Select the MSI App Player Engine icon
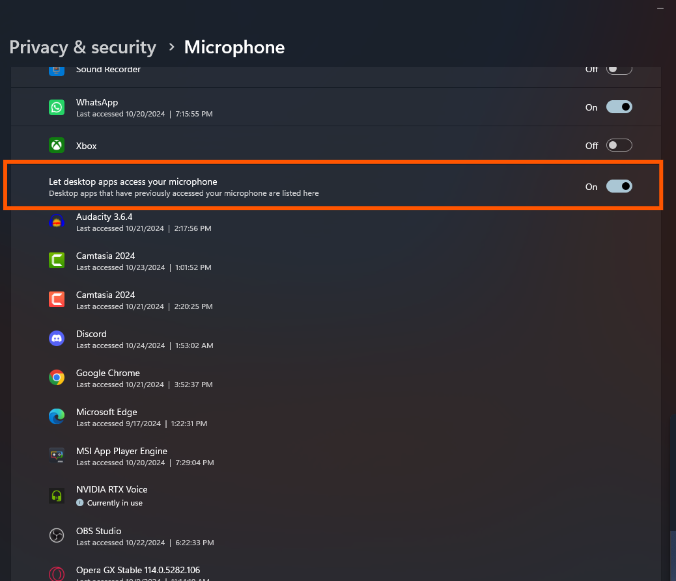676x581 pixels. [x=57, y=456]
